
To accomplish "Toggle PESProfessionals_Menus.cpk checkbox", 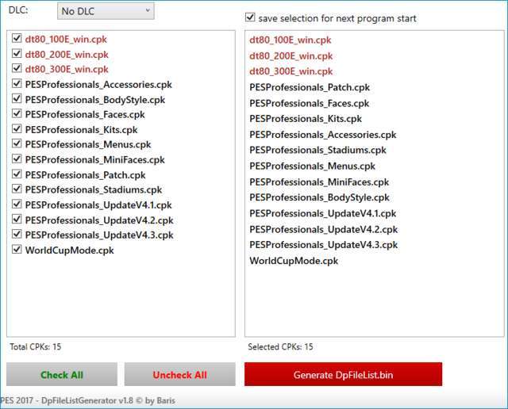I will click(17, 143).
